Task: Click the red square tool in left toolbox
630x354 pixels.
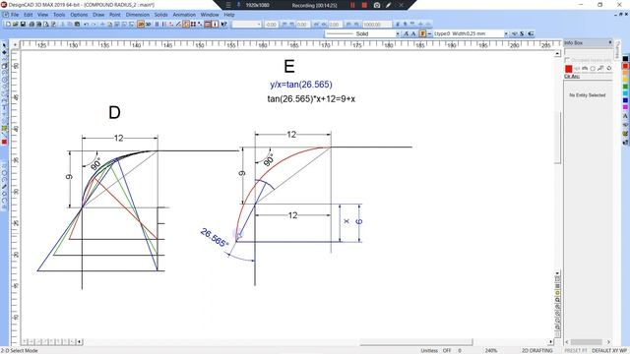Action: click(x=4, y=142)
